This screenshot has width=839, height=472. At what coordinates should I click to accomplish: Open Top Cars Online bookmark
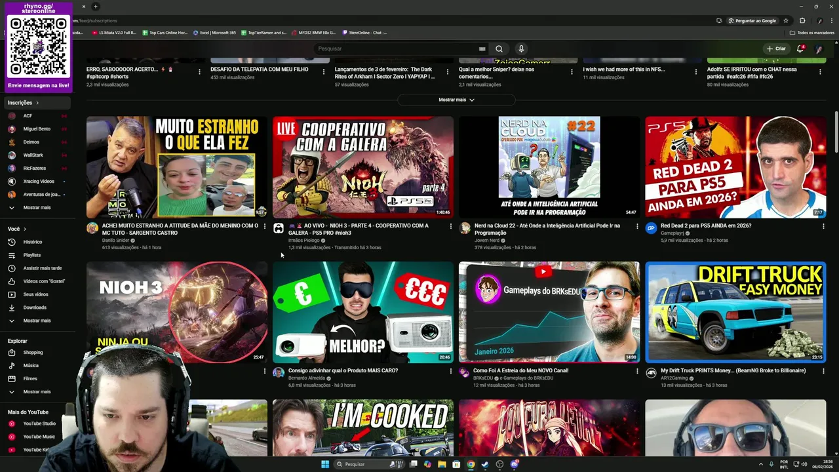point(165,32)
